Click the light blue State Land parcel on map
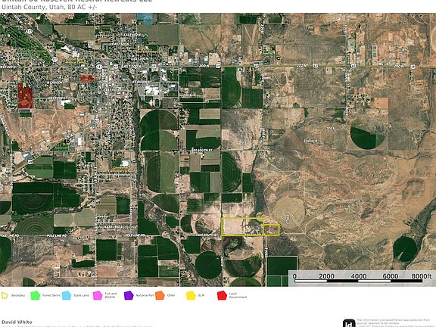Screen dimensions: 436x327 point(145,19)
